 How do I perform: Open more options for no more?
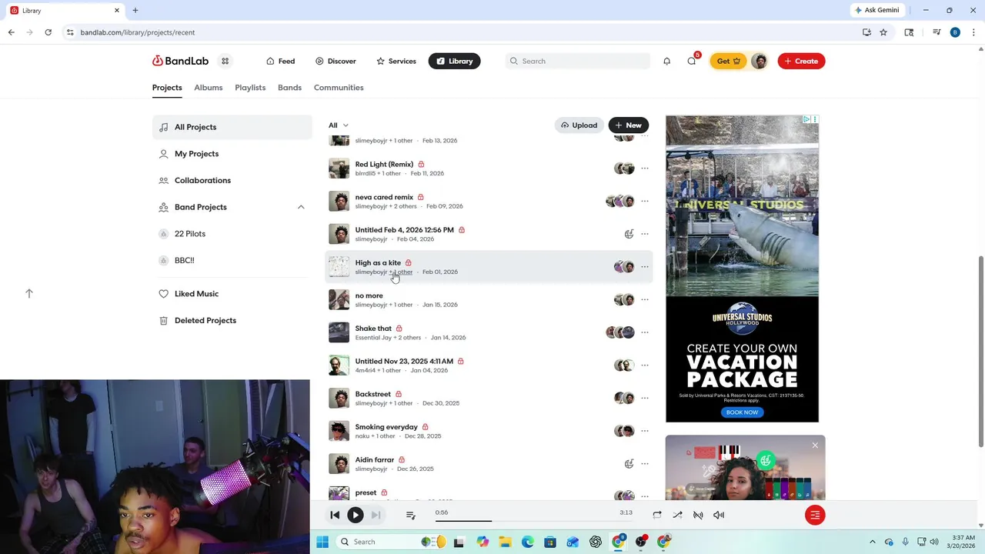[x=645, y=300]
